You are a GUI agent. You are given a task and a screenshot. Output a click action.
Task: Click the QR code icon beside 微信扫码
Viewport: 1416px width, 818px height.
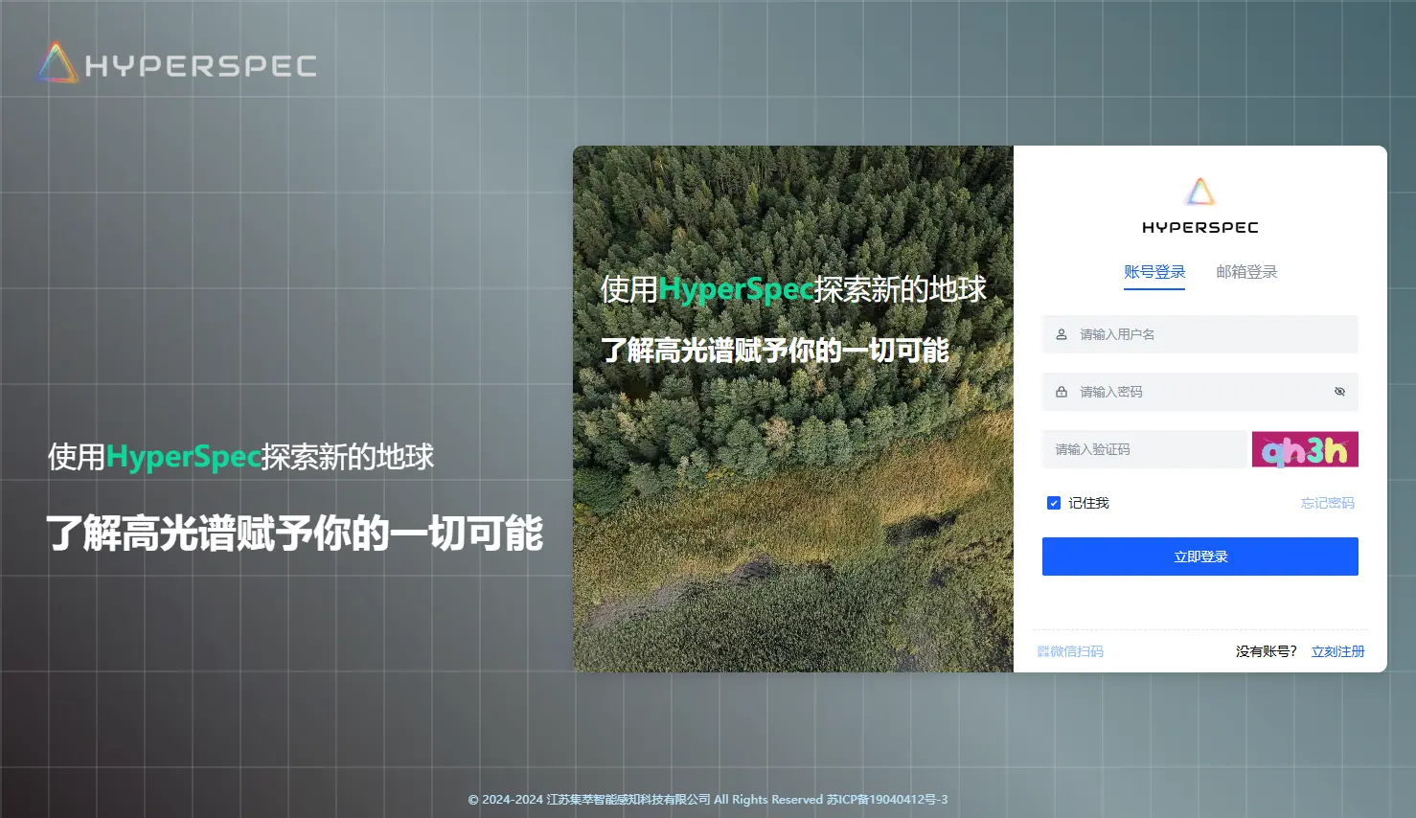1042,651
